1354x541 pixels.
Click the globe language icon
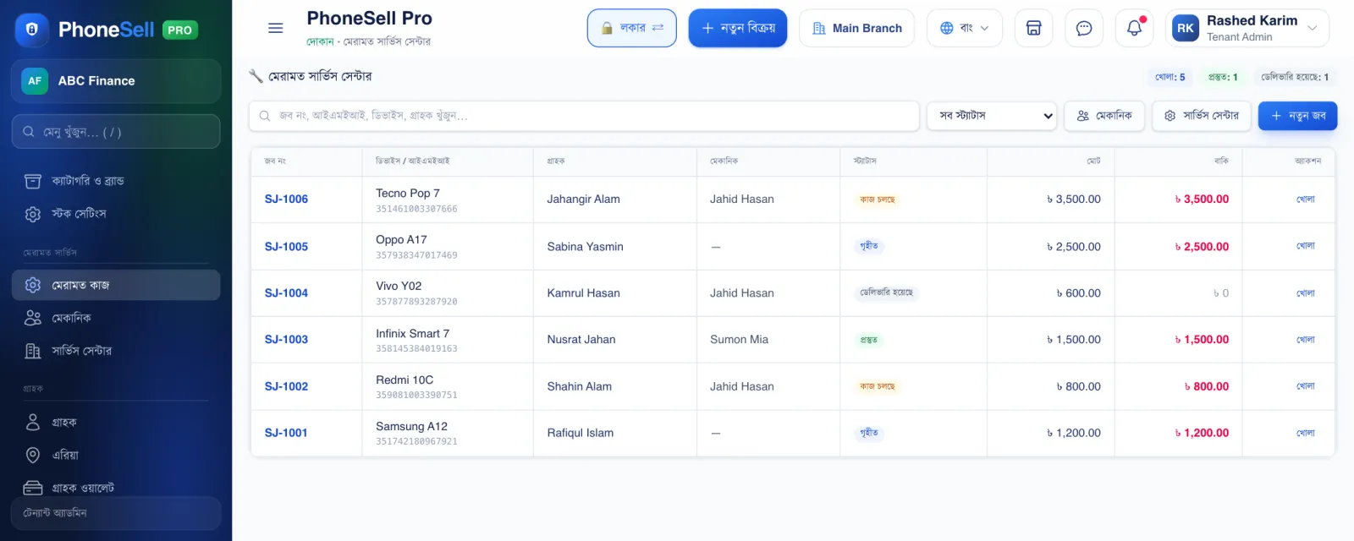click(947, 28)
